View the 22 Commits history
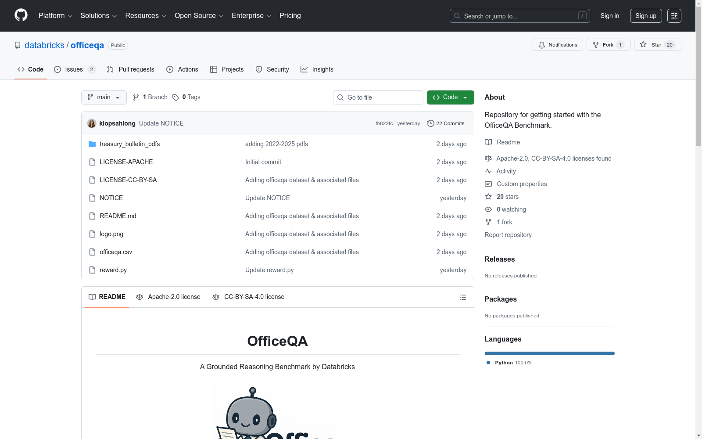 [446, 123]
